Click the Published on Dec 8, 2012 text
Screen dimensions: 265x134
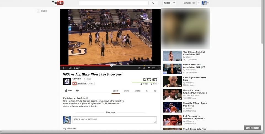click(x=76, y=98)
